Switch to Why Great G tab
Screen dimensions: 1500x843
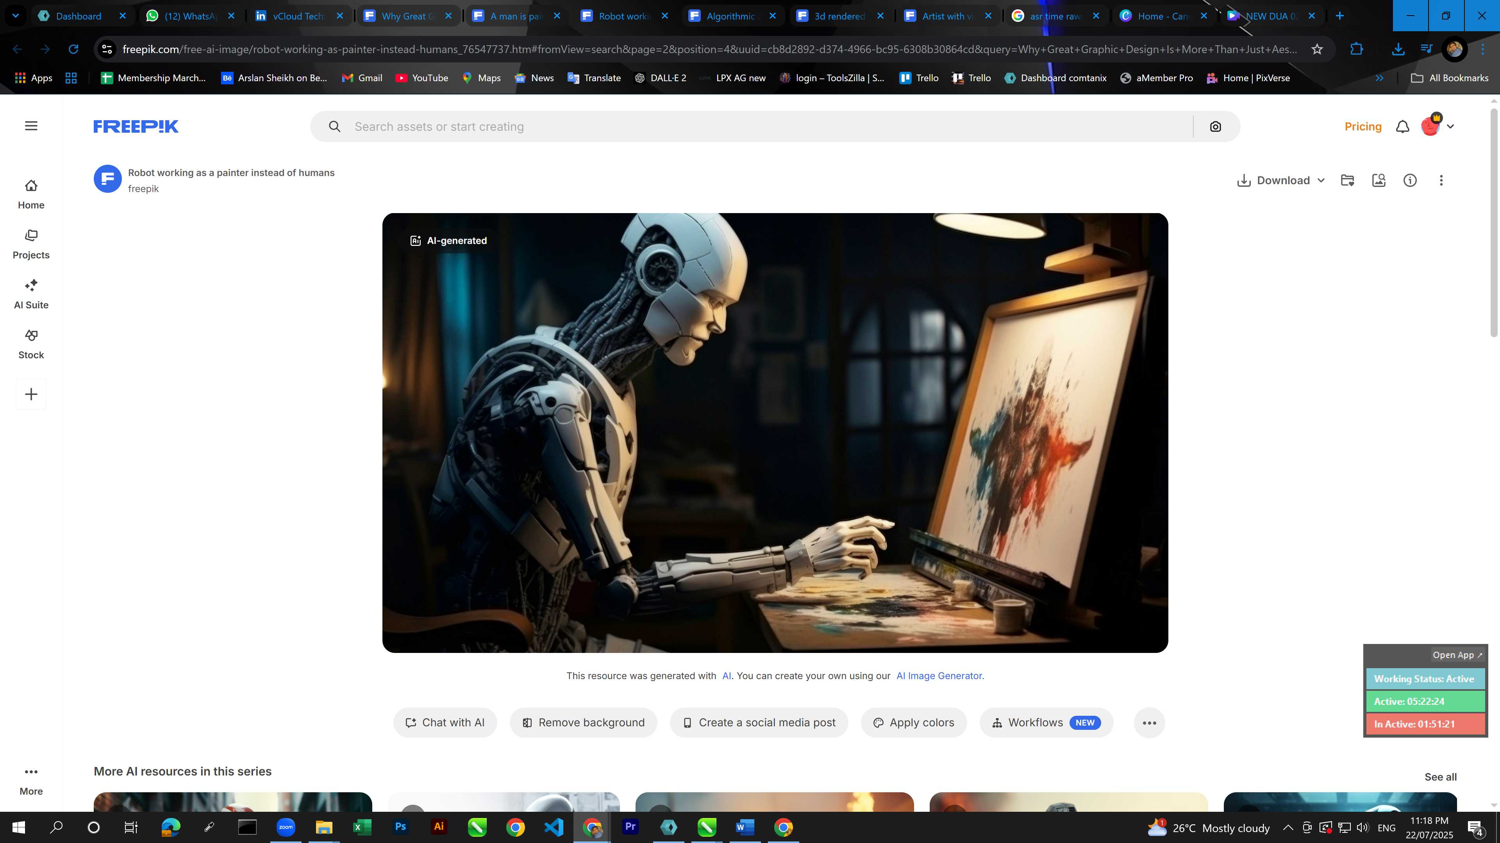click(407, 16)
